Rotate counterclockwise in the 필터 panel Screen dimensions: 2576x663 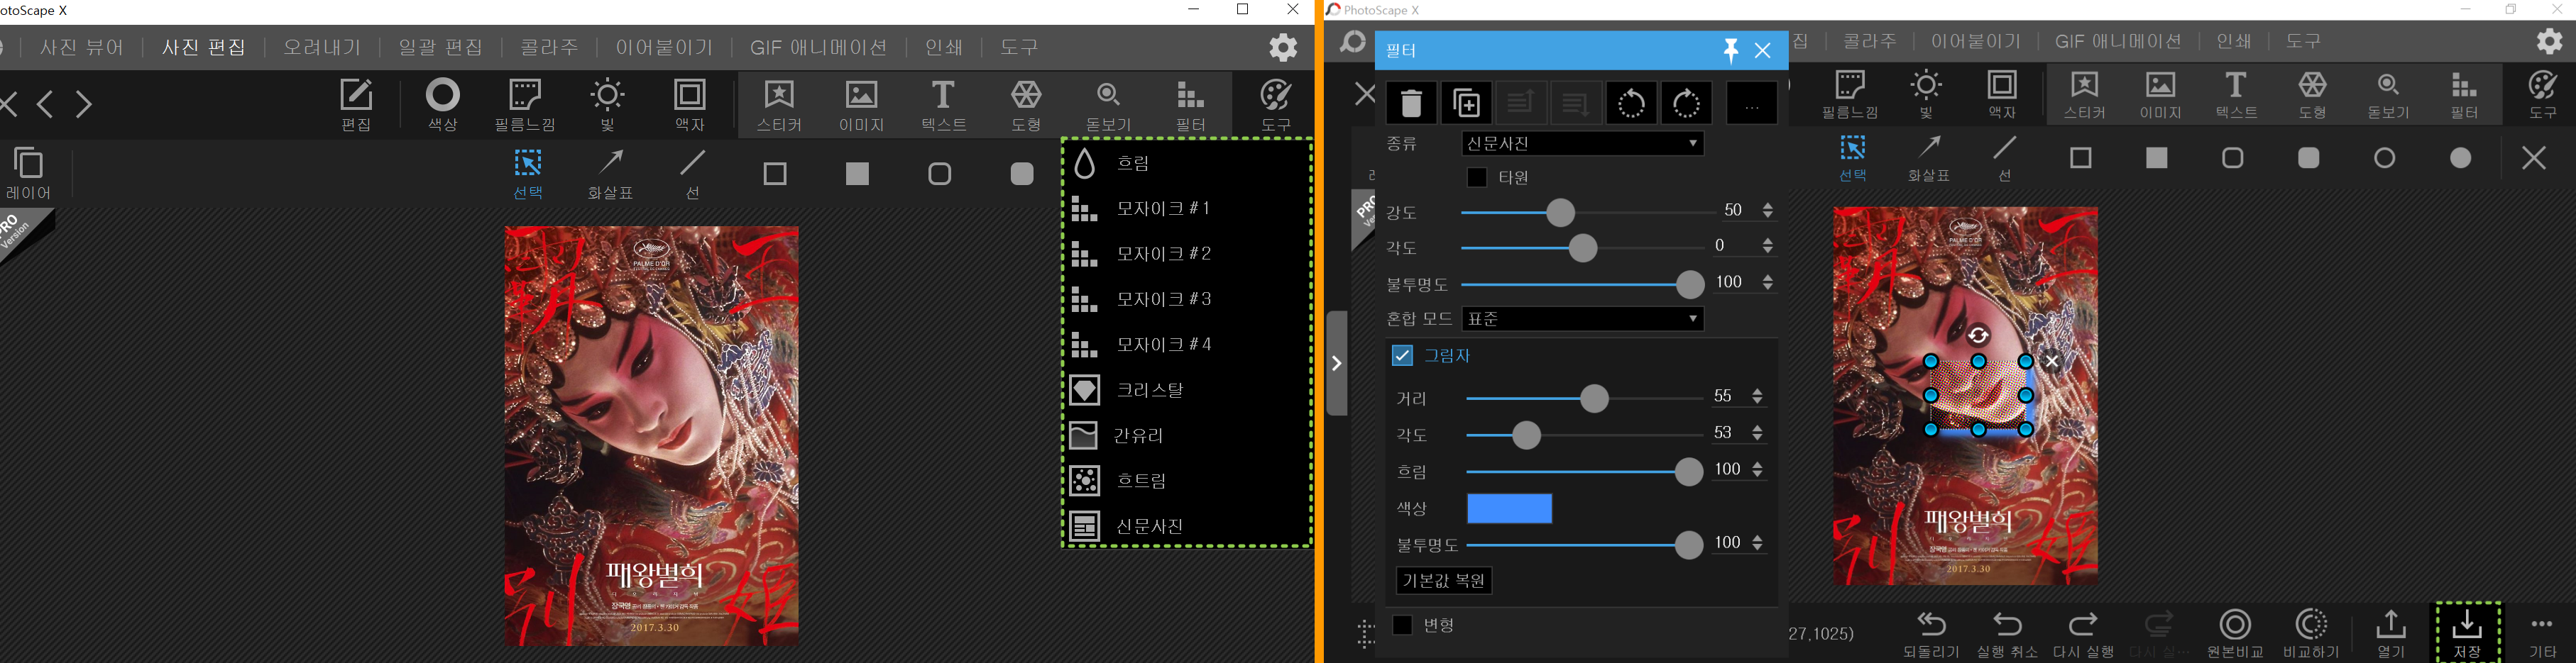1631,103
